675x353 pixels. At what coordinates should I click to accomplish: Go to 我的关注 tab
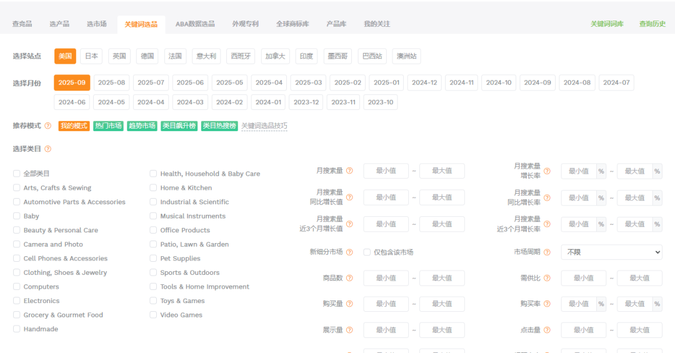click(377, 24)
